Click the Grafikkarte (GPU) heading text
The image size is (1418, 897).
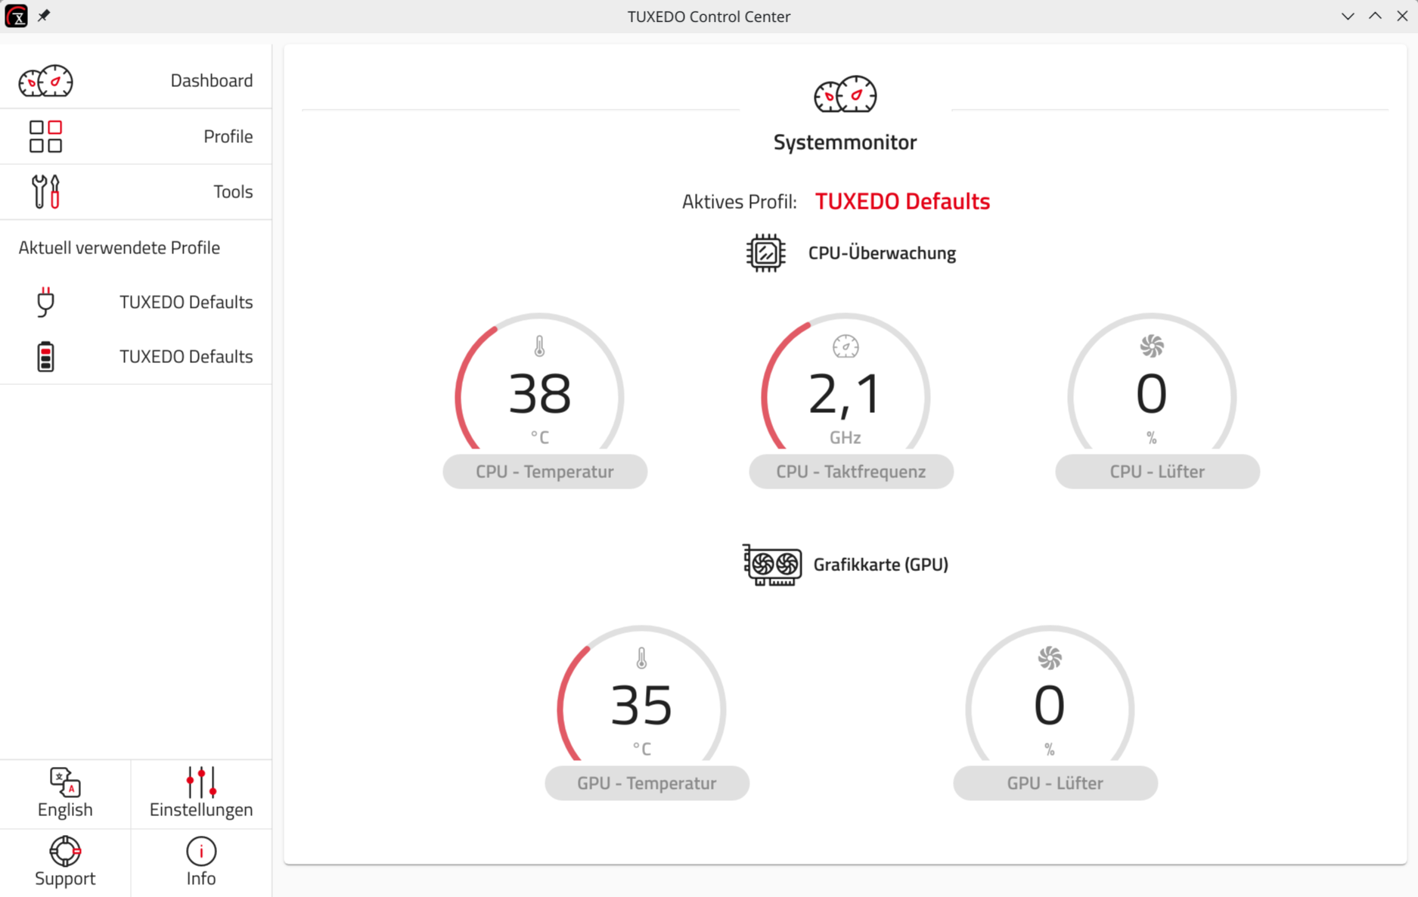click(880, 564)
